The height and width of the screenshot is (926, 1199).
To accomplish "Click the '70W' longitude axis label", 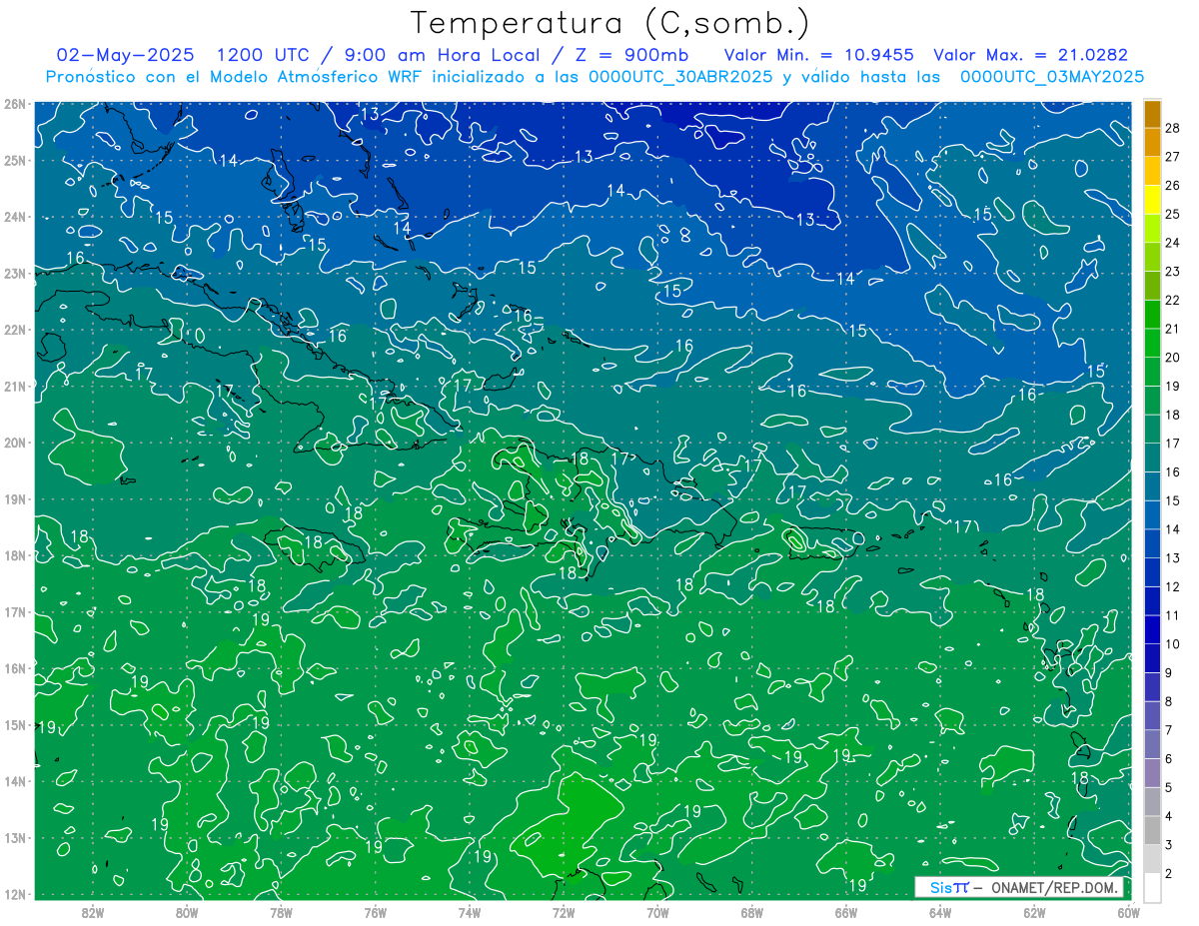I will (657, 911).
